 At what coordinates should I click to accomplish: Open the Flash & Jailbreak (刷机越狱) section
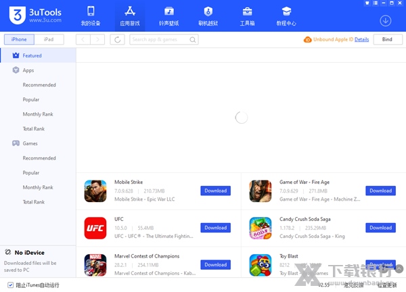(208, 16)
